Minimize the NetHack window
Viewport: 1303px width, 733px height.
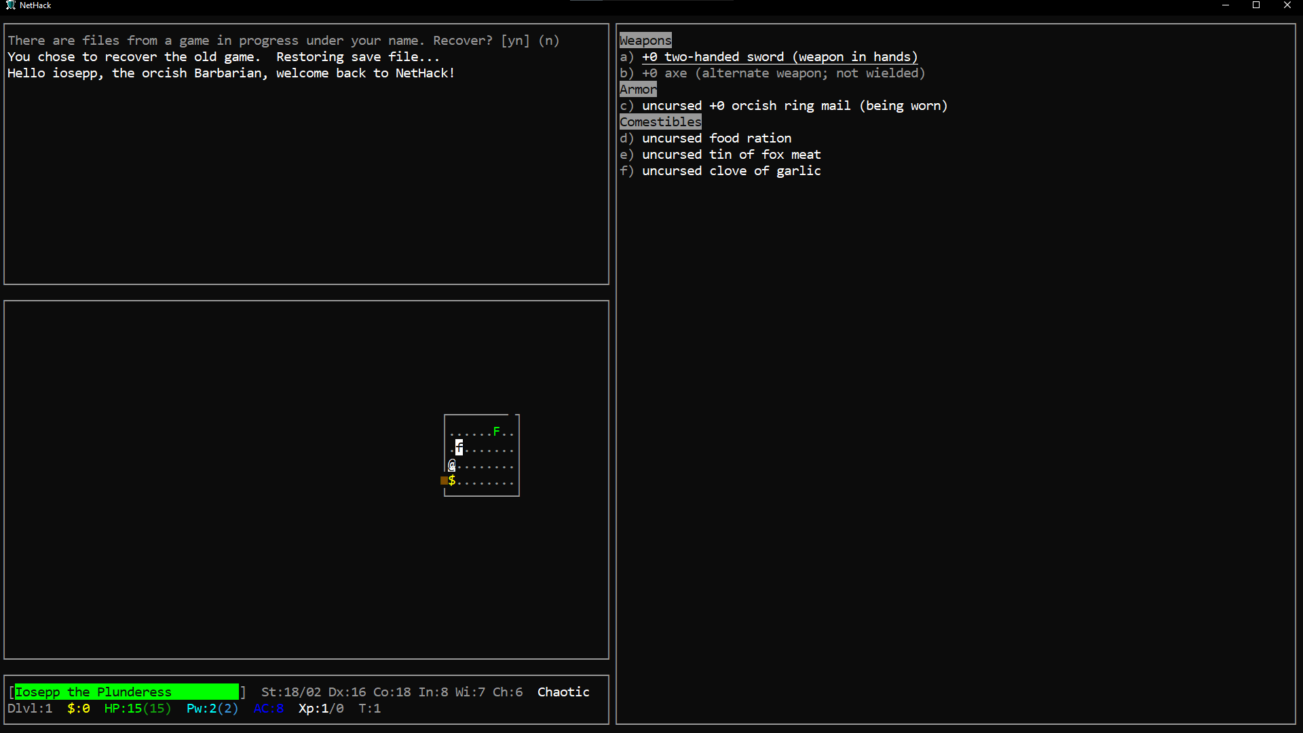point(1226,5)
